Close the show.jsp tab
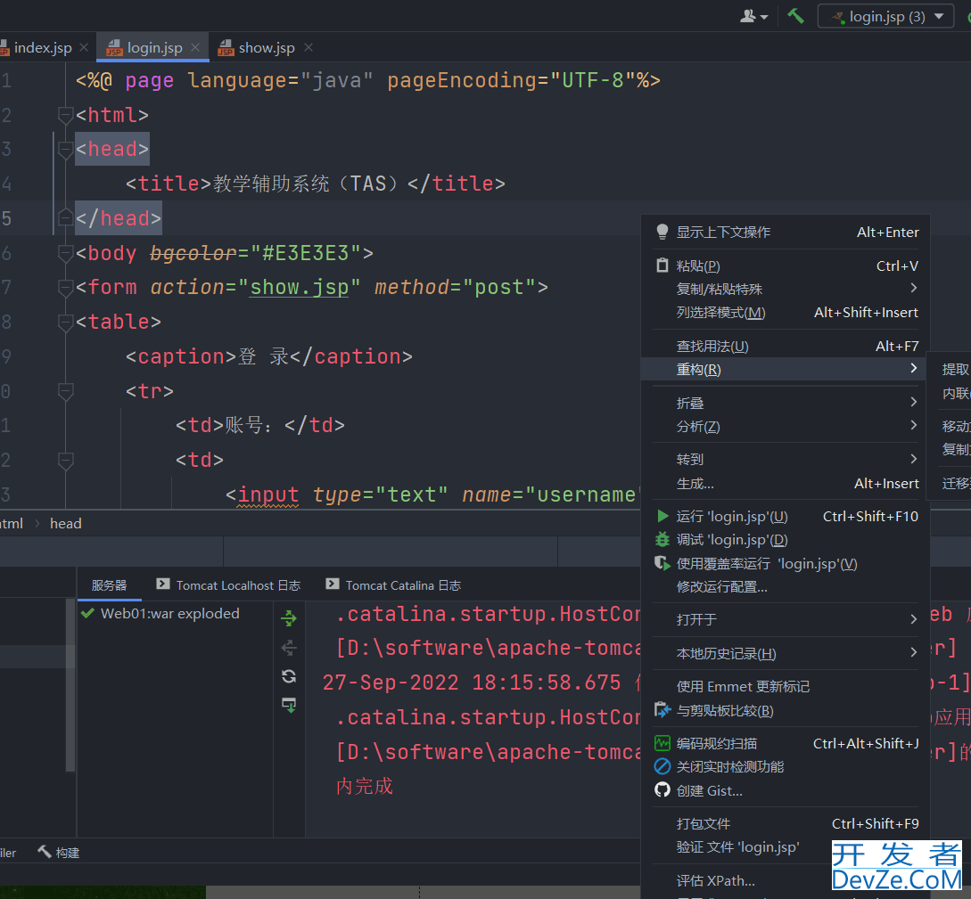This screenshot has height=899, width=971. (309, 47)
